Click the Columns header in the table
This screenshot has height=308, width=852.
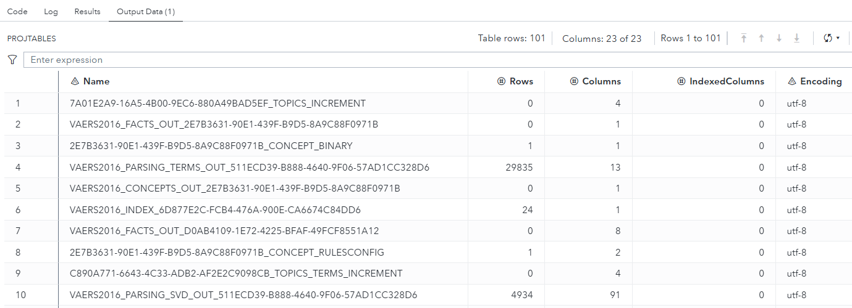[601, 81]
